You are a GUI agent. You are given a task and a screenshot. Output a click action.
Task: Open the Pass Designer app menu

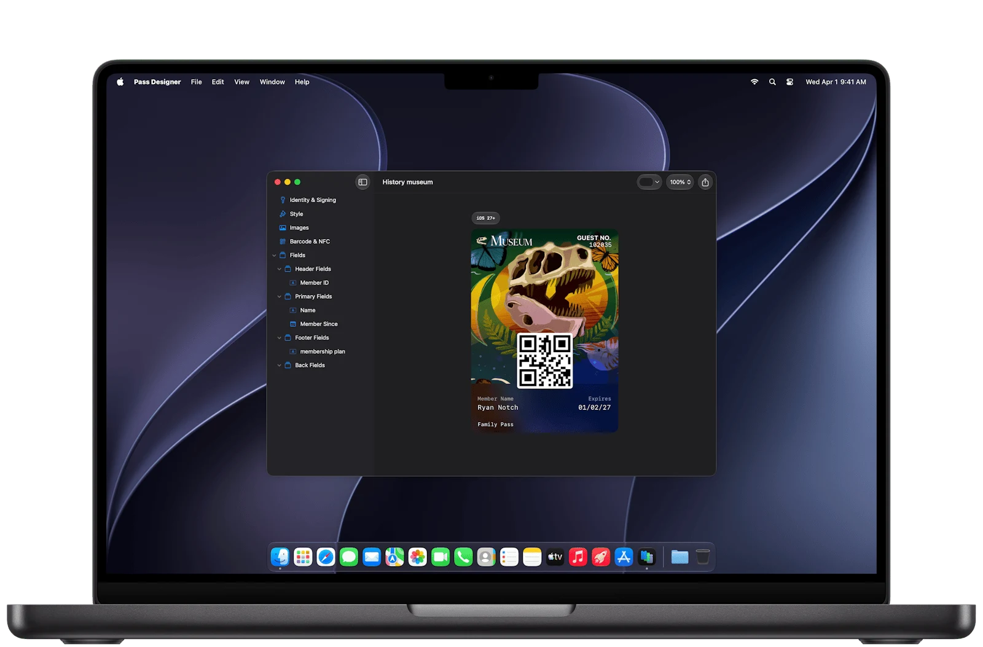tap(157, 82)
